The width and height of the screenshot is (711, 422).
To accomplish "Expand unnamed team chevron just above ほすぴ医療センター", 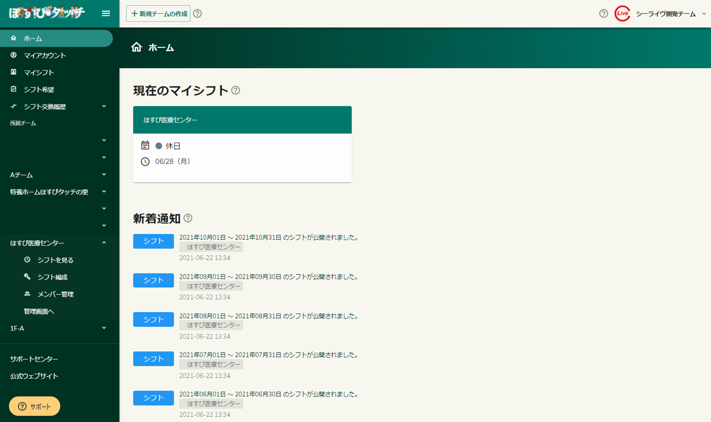I will pos(104,226).
